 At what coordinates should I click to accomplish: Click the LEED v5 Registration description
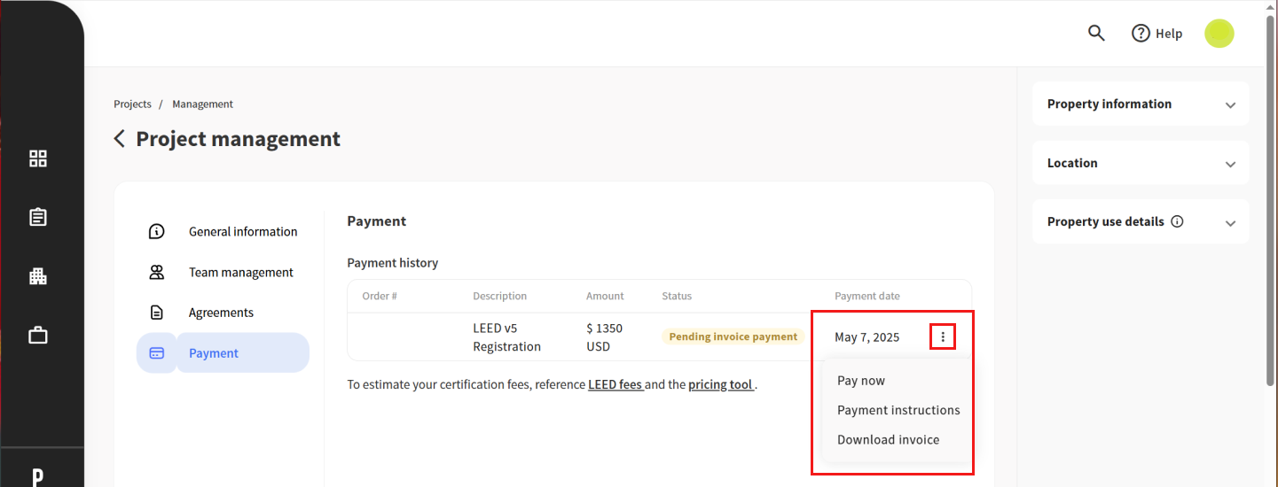click(507, 337)
